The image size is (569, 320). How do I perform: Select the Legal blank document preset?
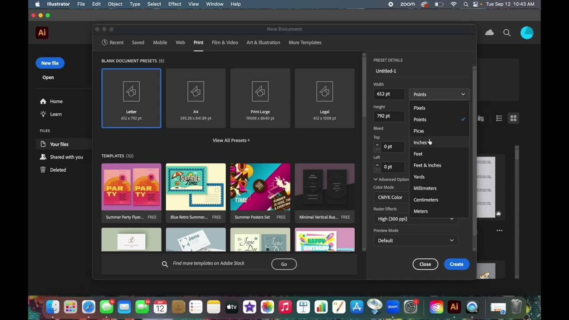[325, 98]
